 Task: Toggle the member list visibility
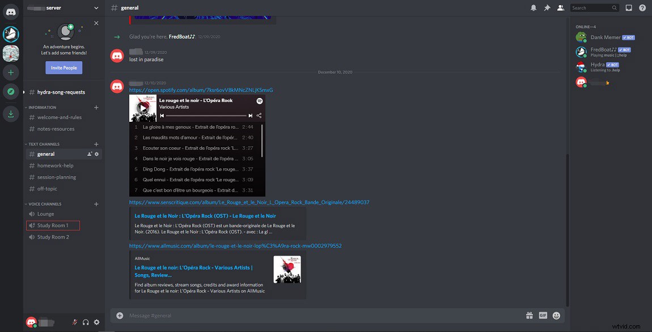(x=561, y=7)
